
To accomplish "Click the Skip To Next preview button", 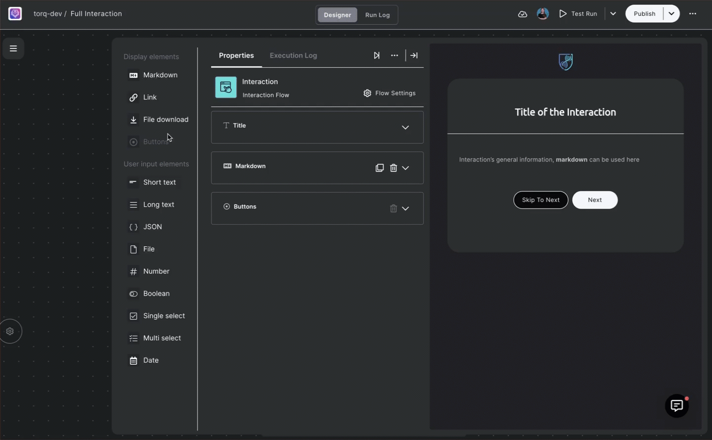I will pos(540,200).
